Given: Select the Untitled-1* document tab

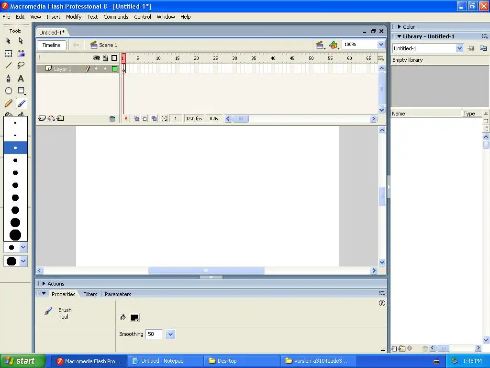Looking at the screenshot, I should (52, 33).
